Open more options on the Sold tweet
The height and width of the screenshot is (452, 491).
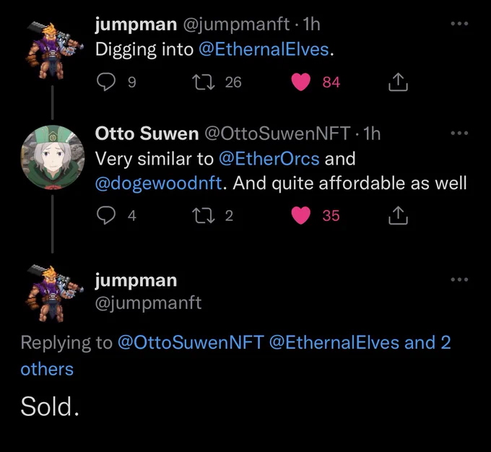459,279
